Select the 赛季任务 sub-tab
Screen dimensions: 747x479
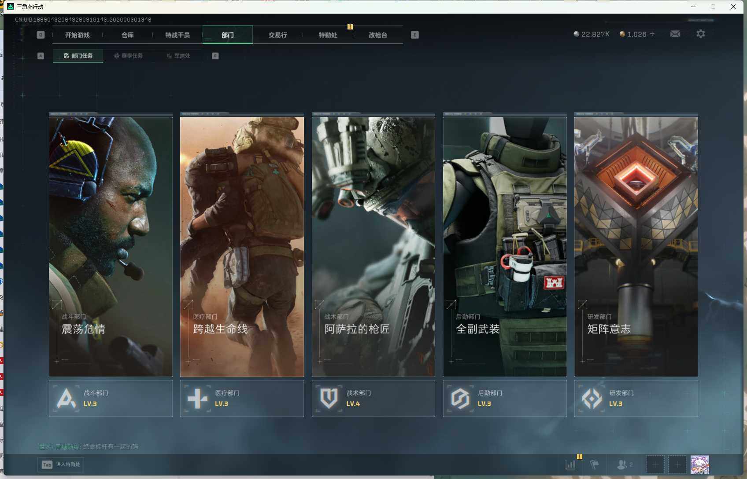pyautogui.click(x=128, y=56)
